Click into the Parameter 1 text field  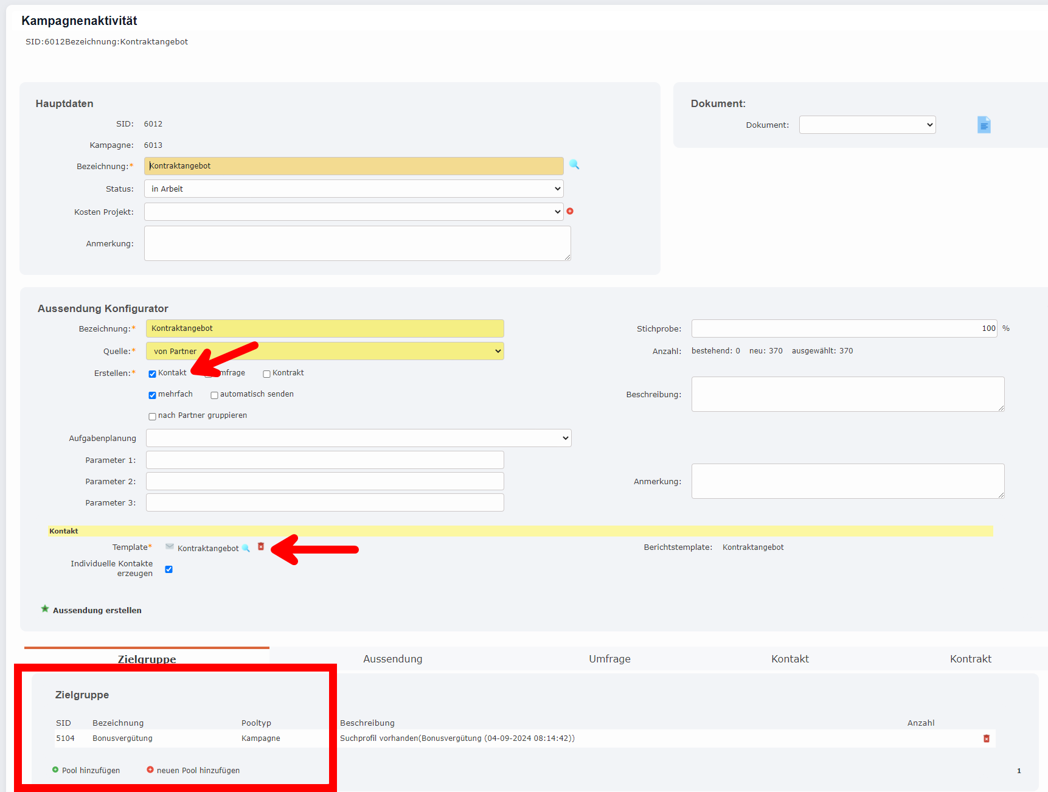[325, 460]
